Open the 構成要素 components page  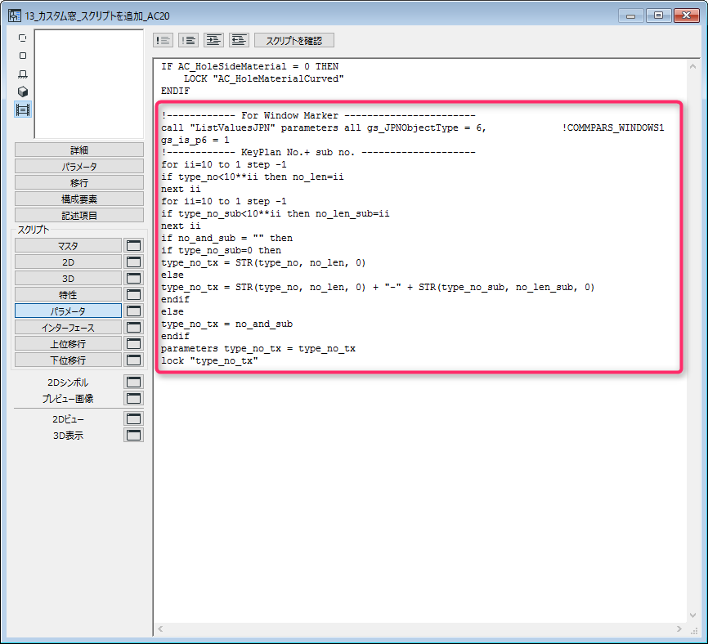pyautogui.click(x=79, y=199)
